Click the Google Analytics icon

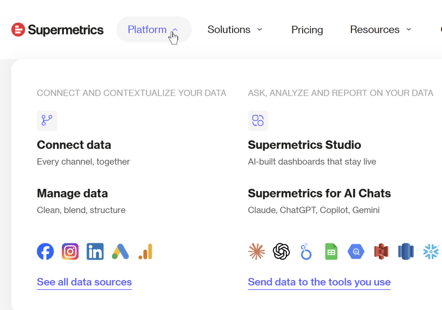pyautogui.click(x=145, y=251)
